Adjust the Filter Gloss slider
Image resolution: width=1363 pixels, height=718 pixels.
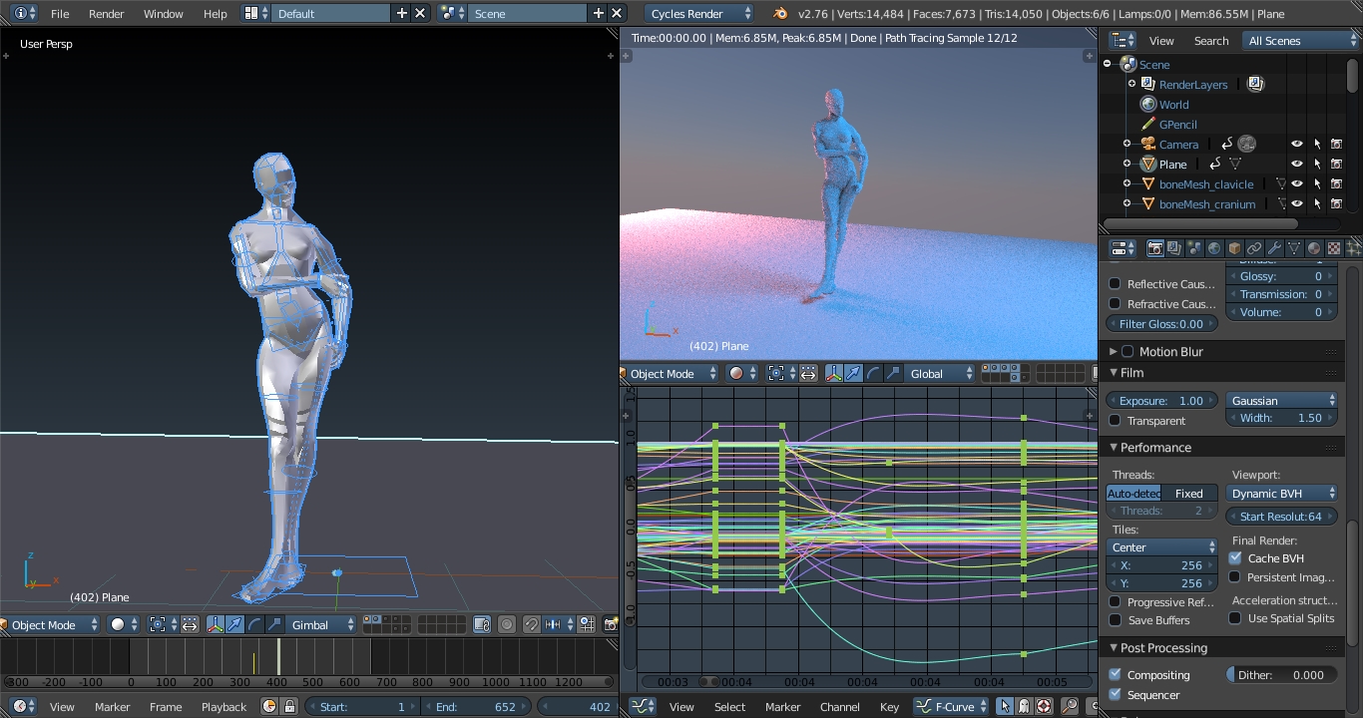(x=1160, y=323)
